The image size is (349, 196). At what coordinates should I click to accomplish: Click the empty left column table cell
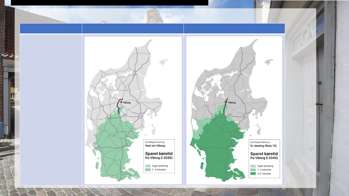[51, 110]
